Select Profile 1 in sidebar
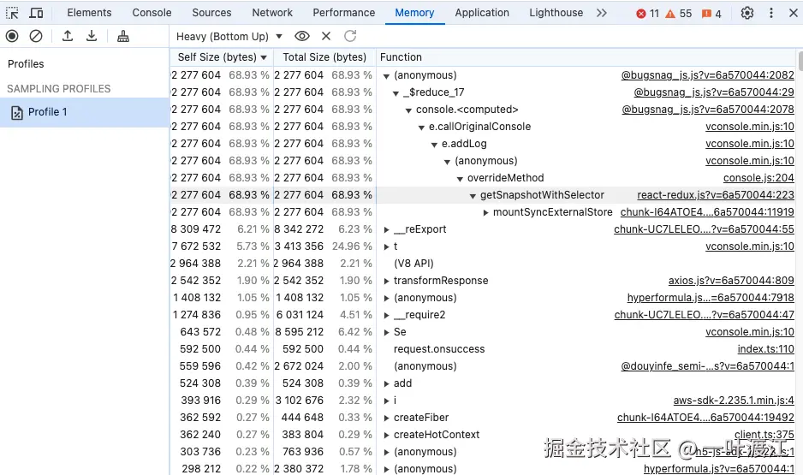 (x=85, y=112)
